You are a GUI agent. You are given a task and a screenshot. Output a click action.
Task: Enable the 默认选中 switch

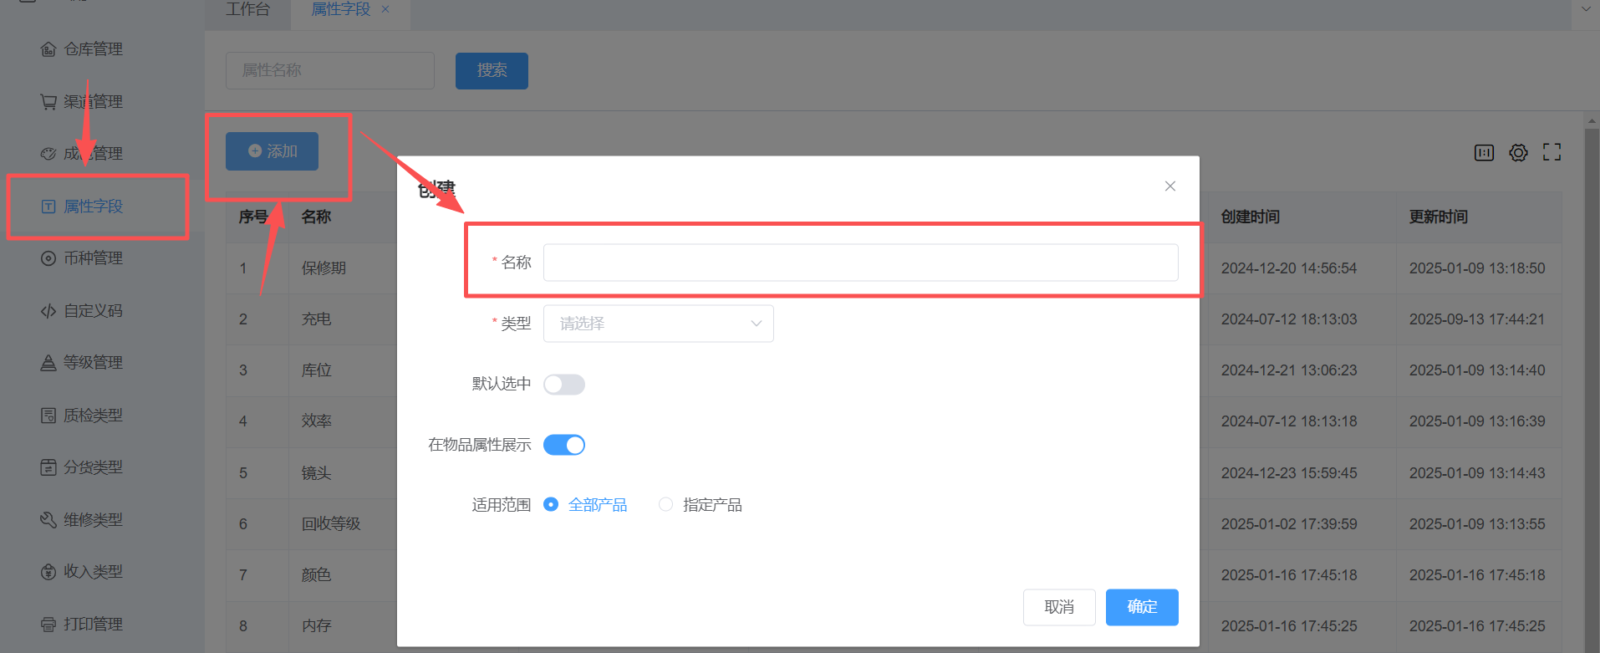pos(564,385)
